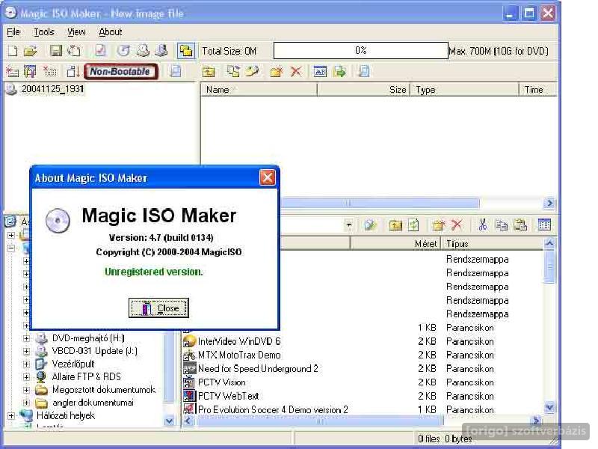Expand DVD-meghajtó (H:) tree node
Screen dimensions: 598x449
point(26,338)
